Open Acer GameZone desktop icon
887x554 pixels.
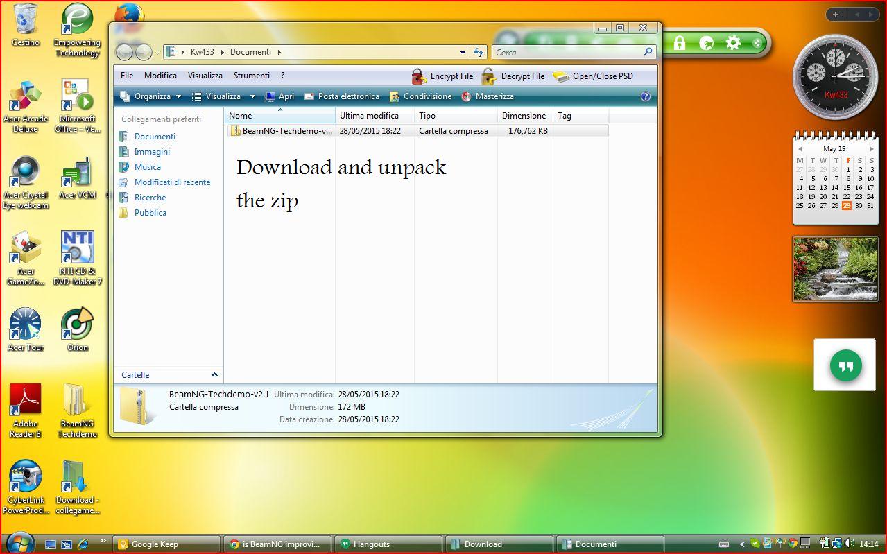[26, 258]
